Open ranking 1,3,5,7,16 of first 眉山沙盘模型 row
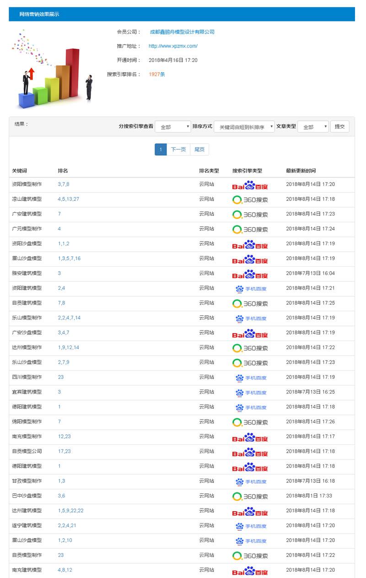The width and height of the screenshot is (366, 578). (69, 258)
